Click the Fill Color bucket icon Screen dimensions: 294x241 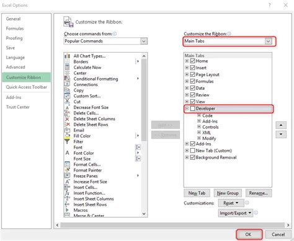[x=67, y=136]
